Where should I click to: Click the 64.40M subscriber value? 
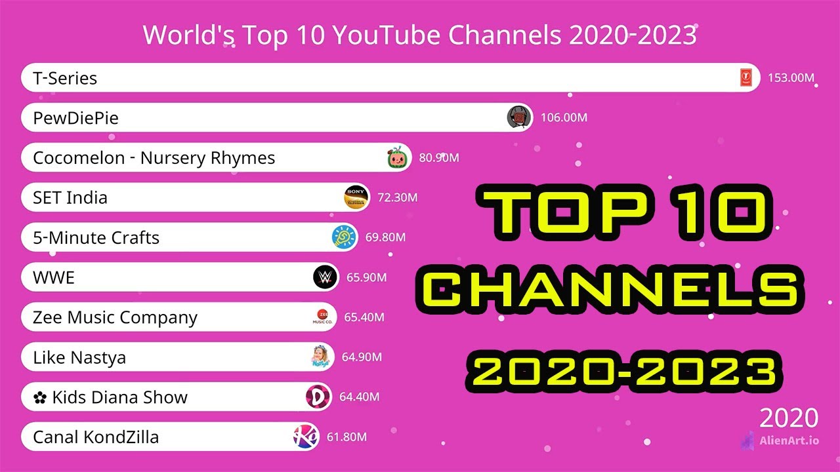click(x=359, y=397)
